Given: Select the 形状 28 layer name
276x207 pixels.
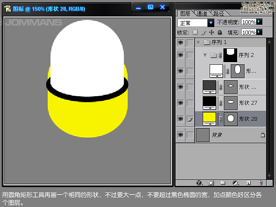Looking at the screenshot, I should pos(248,119).
